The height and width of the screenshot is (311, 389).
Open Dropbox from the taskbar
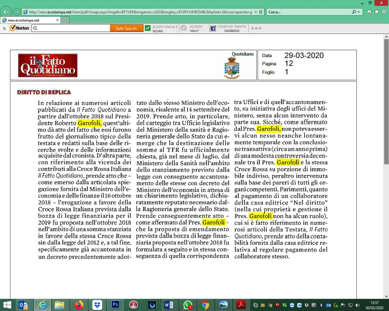click(97, 305)
